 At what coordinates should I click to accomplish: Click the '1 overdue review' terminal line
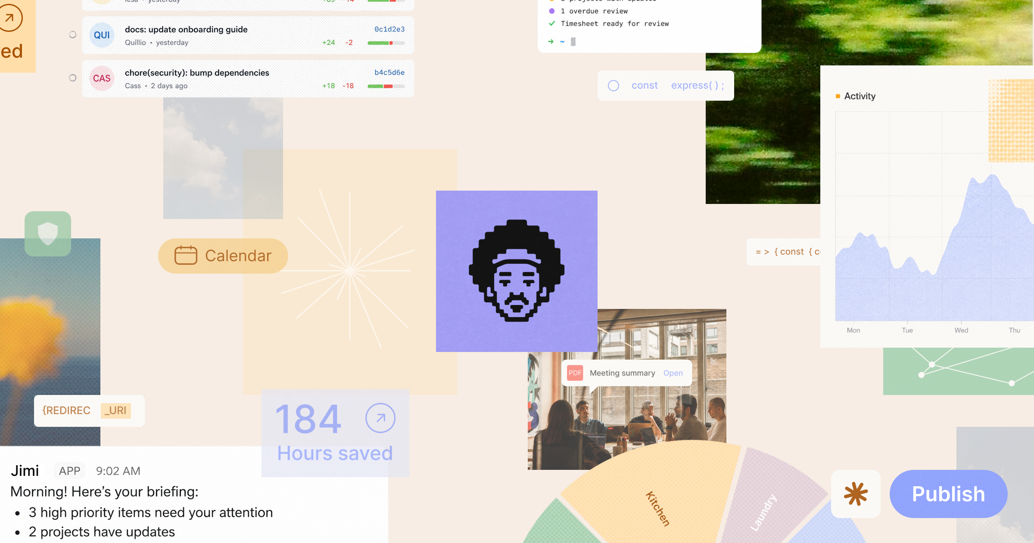(x=594, y=11)
